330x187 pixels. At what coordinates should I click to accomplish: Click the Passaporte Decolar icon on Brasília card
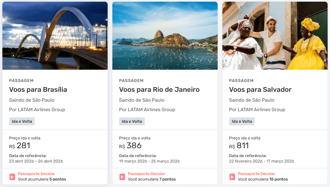[12, 176]
